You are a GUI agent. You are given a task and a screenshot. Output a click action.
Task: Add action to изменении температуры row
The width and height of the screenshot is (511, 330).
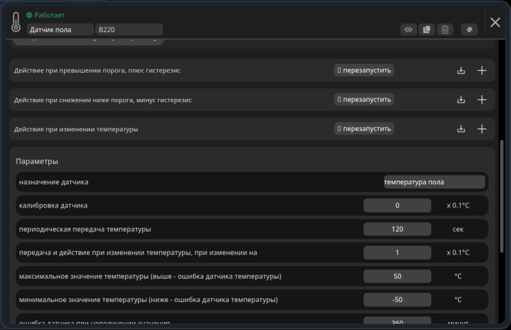(x=482, y=129)
